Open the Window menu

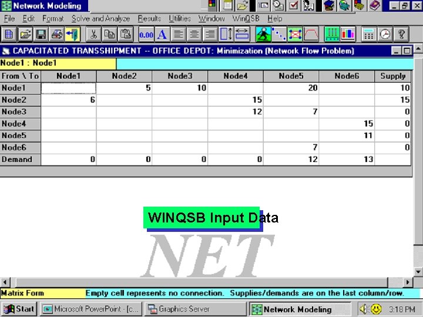pos(211,19)
